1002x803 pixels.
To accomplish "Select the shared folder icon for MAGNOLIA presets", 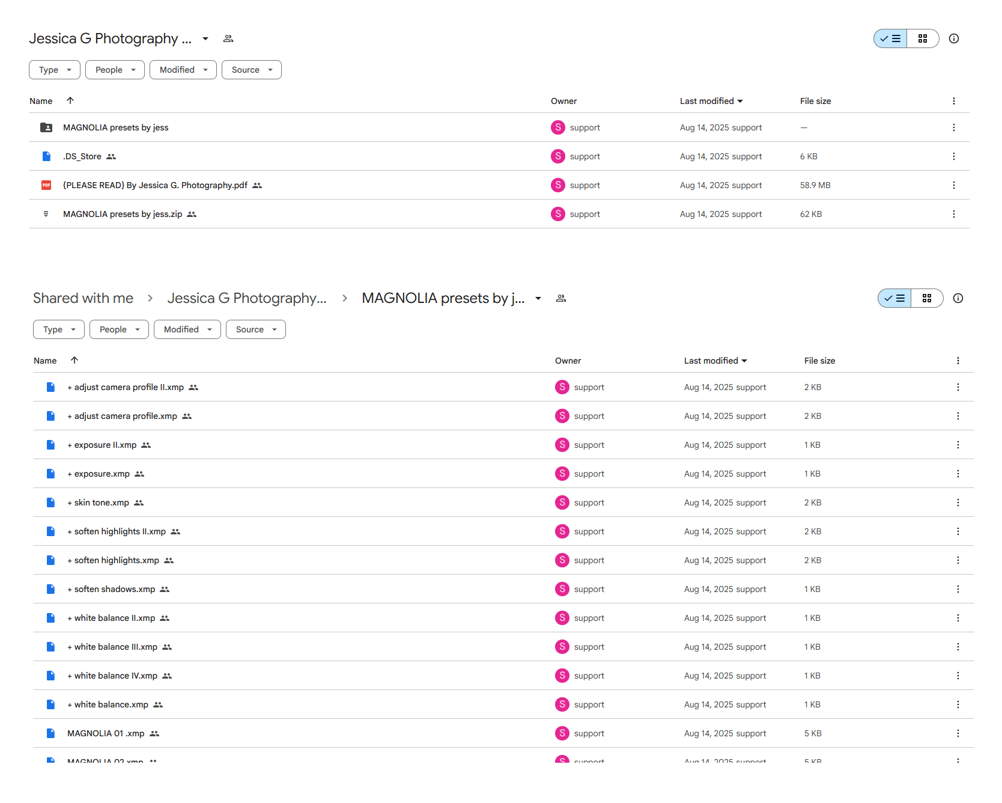I will pos(46,127).
